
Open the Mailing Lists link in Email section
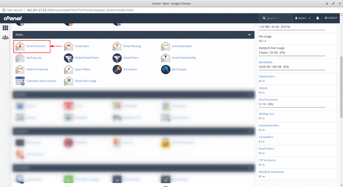[34, 58]
